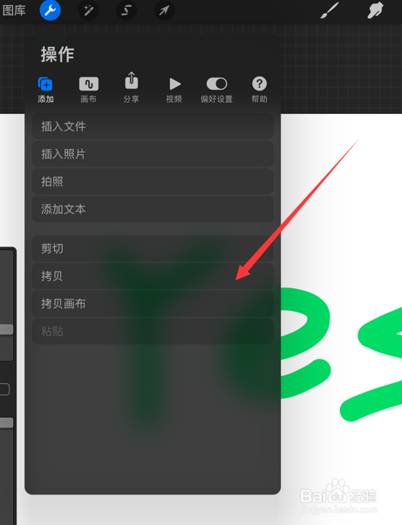Screen dimensions: 402x525
Task: Click the lower sidebar opacity slider
Action: [6, 422]
